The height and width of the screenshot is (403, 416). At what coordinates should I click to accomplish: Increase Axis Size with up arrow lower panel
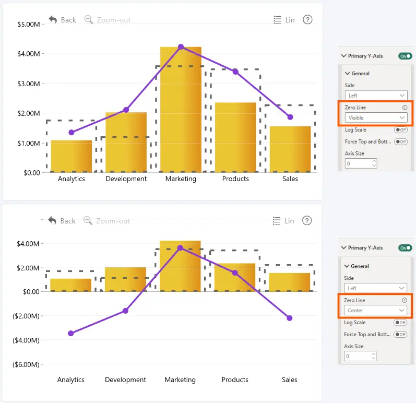[x=374, y=354]
